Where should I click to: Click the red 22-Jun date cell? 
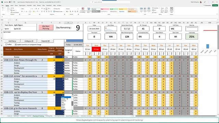(x=96, y=49)
